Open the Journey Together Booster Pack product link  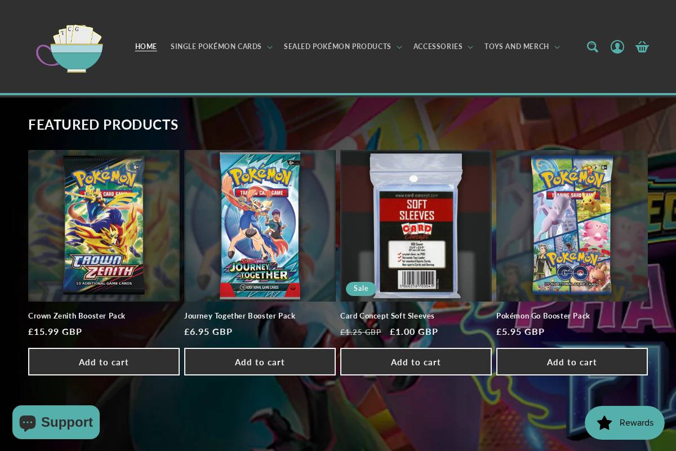[x=239, y=316]
